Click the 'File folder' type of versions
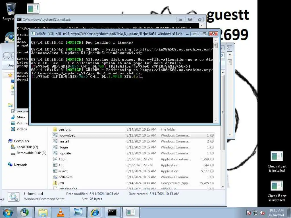Screen dimensions: 291x218 point(168,129)
